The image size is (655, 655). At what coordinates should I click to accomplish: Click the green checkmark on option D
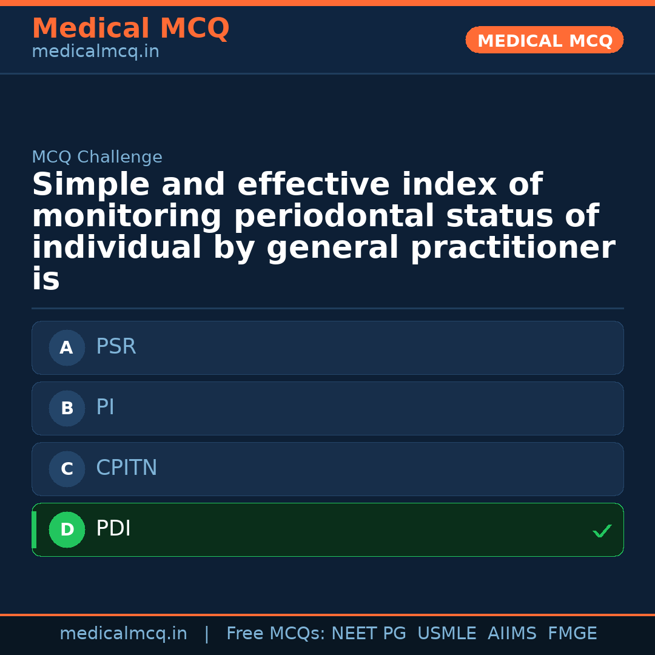point(602,531)
